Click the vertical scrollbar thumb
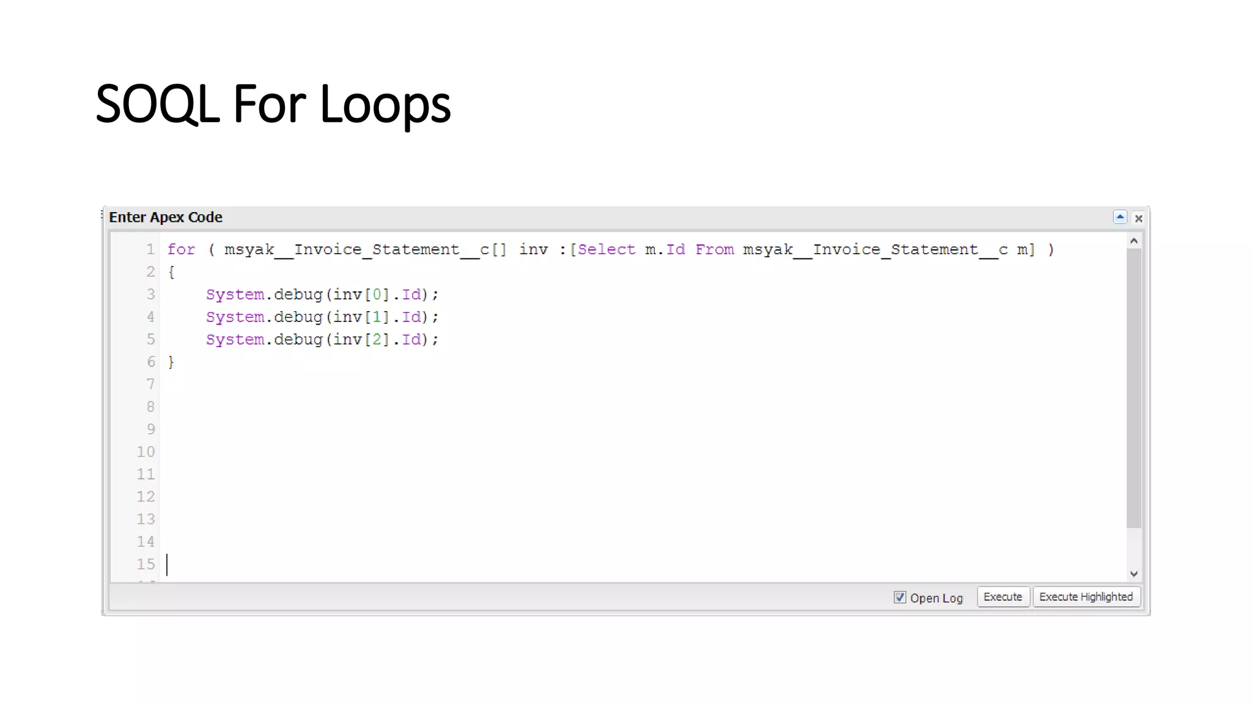Image resolution: width=1252 pixels, height=704 pixels. [x=1133, y=387]
